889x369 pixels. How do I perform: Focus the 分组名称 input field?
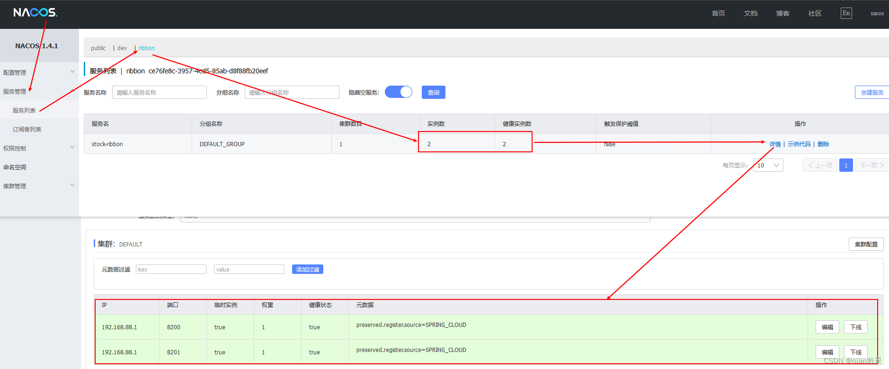click(x=292, y=92)
